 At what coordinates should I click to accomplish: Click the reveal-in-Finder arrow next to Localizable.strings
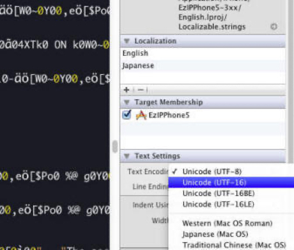click(274, 27)
